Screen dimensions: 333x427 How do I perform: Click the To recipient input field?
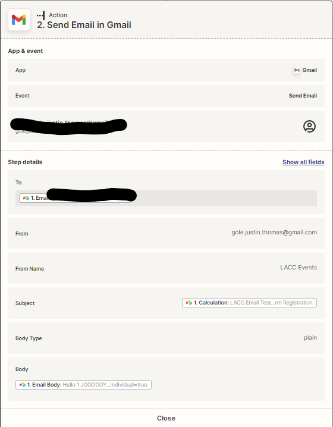[x=166, y=198]
